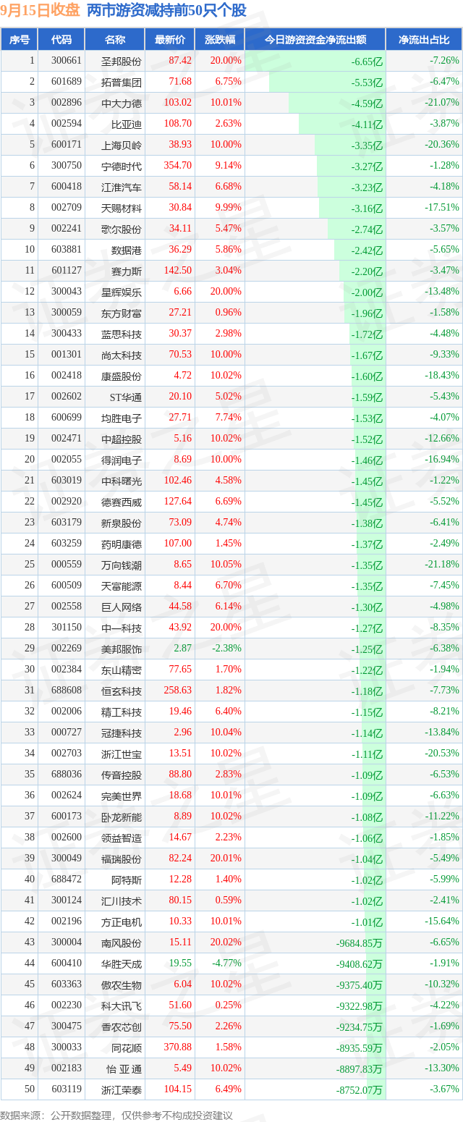Click stock code 600173
Image resolution: width=463 pixels, height=1122 pixels.
(67, 817)
